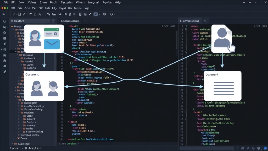Click the diagonal line icon in status bar

click(237, 148)
